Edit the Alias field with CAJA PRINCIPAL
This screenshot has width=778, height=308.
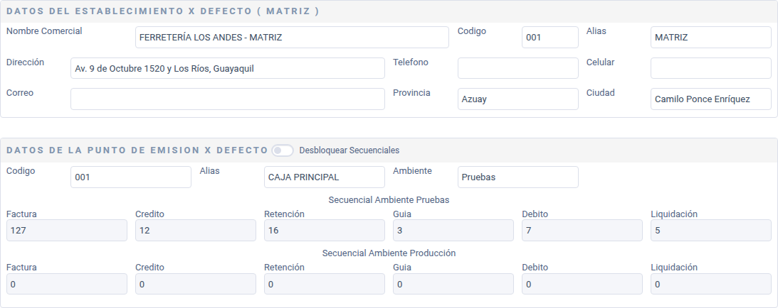pyautogui.click(x=324, y=177)
